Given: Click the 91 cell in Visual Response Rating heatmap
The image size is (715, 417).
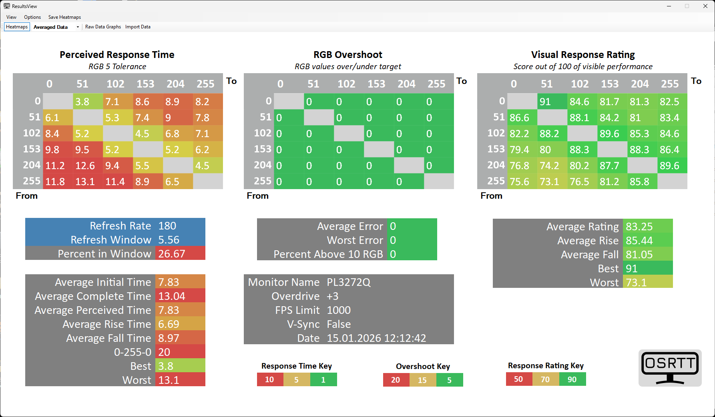Looking at the screenshot, I should pyautogui.click(x=552, y=102).
